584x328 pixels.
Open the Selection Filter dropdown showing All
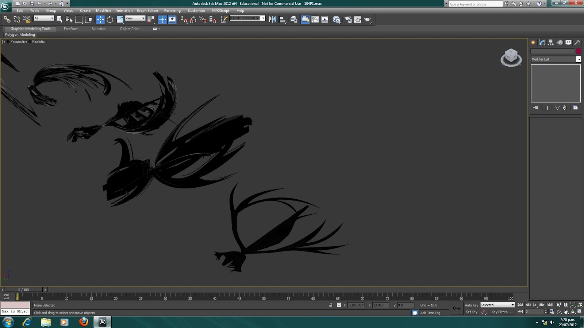[x=44, y=18]
